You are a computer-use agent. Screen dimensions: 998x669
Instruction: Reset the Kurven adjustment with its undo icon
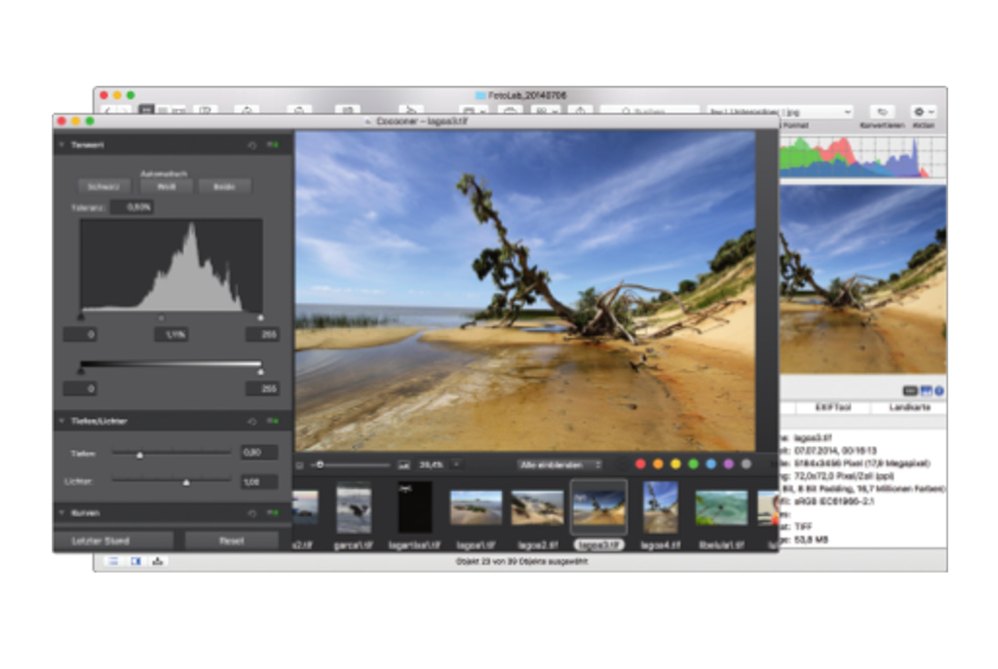coord(252,513)
